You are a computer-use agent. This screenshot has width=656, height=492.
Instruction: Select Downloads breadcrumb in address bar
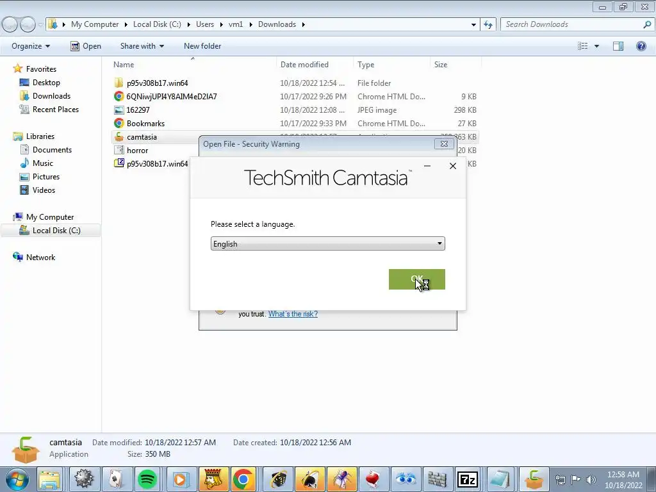coord(277,24)
